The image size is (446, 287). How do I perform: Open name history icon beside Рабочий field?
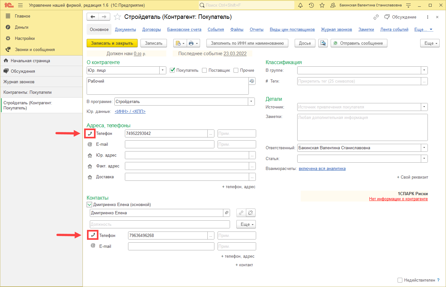[x=252, y=81]
